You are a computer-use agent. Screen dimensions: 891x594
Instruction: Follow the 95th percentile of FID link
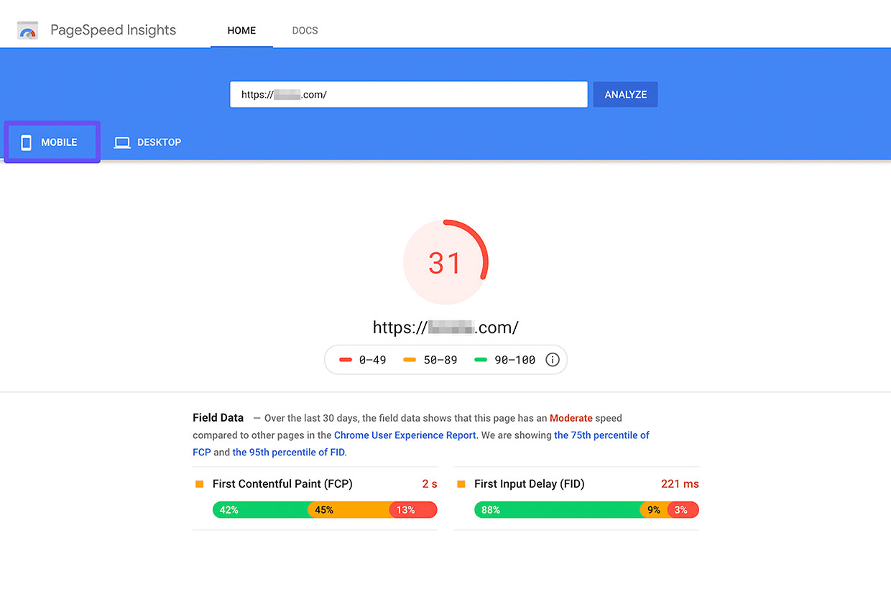pyautogui.click(x=288, y=453)
